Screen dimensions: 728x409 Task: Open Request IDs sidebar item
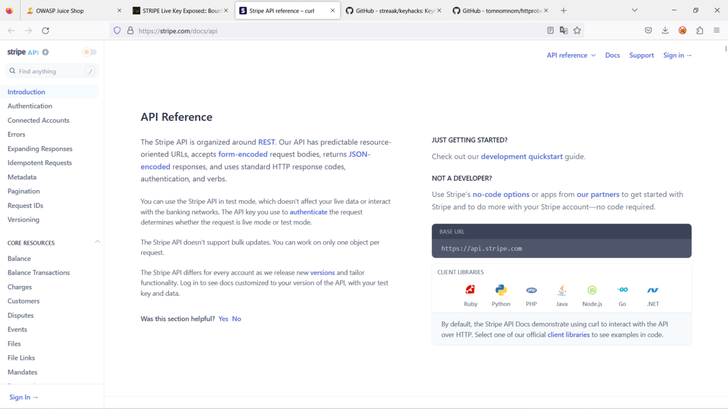point(25,205)
